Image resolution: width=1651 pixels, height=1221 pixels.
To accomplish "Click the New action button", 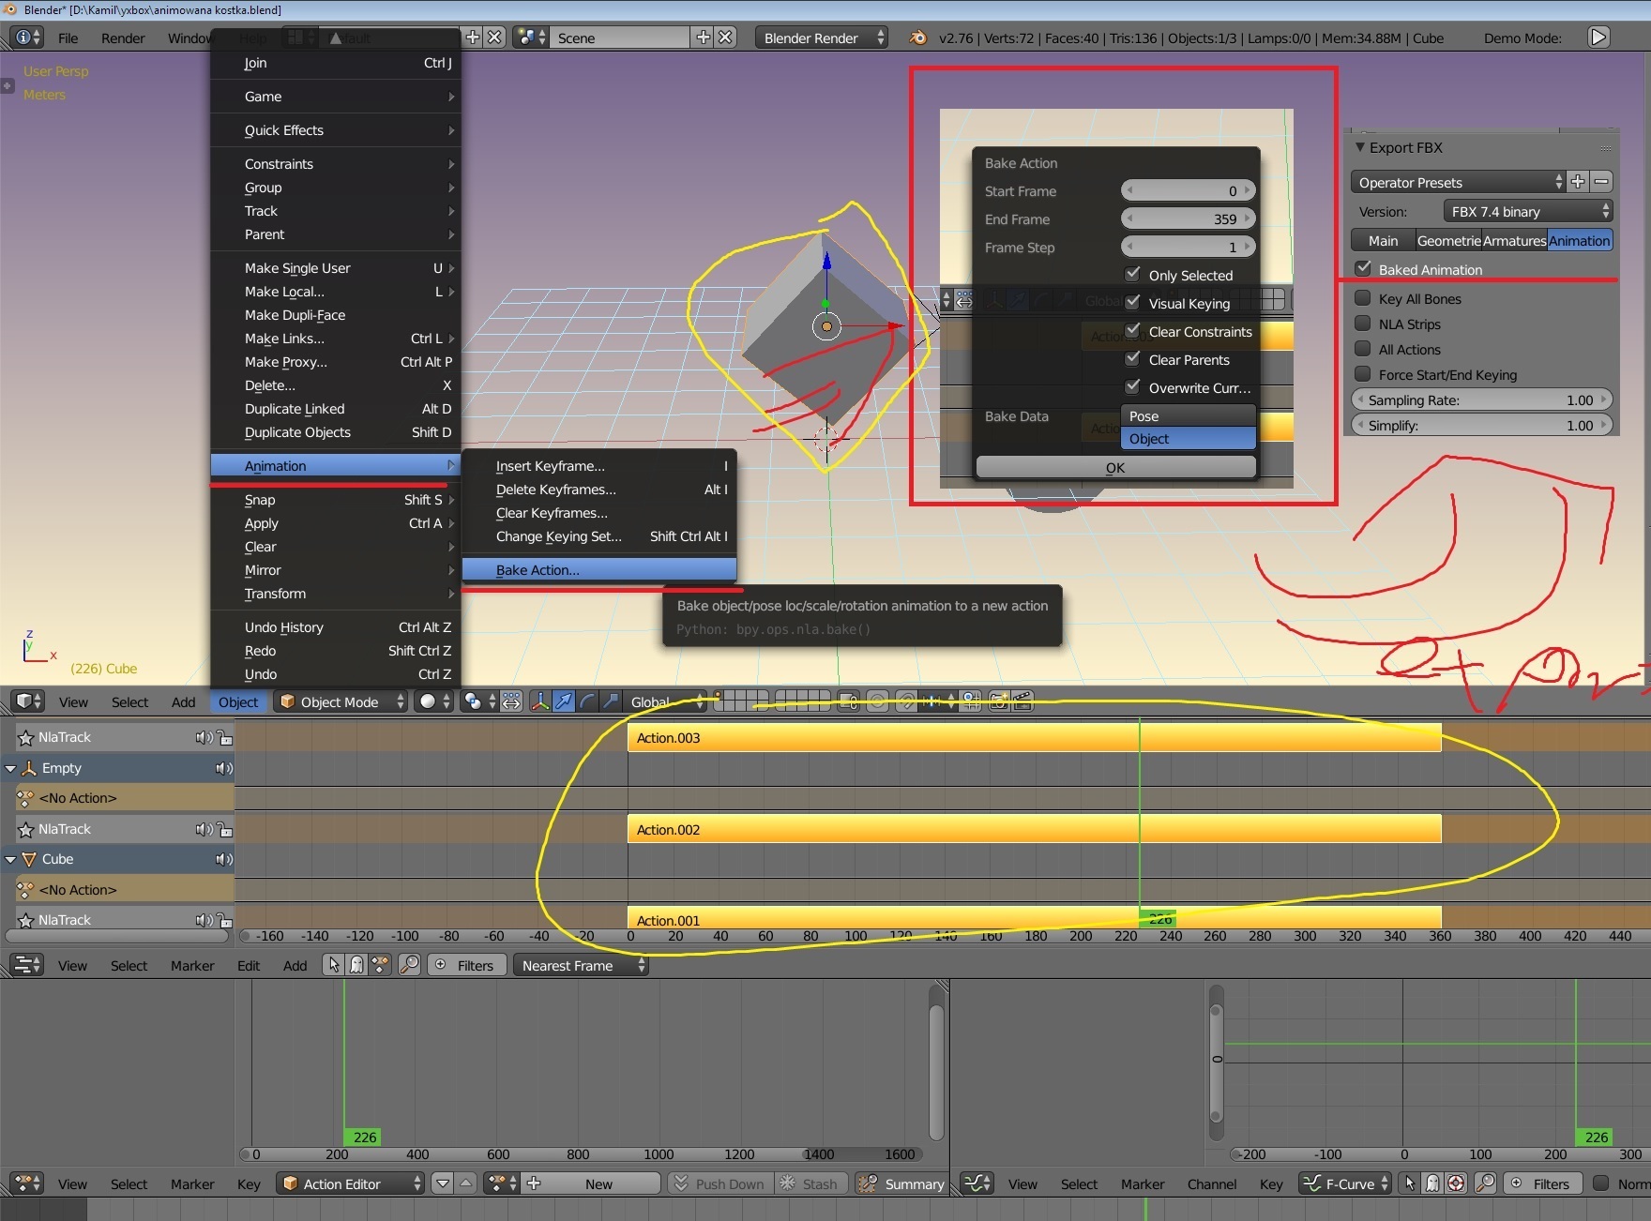I will pyautogui.click(x=598, y=1183).
